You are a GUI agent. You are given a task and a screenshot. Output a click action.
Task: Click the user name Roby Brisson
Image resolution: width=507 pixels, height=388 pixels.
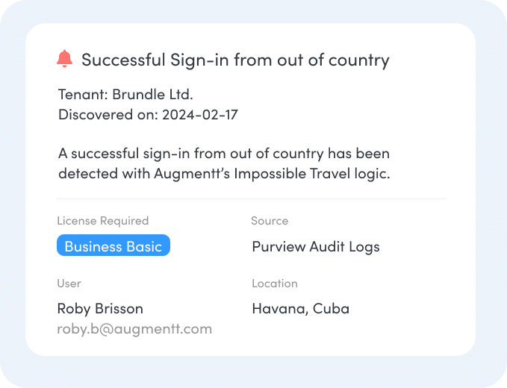100,309
